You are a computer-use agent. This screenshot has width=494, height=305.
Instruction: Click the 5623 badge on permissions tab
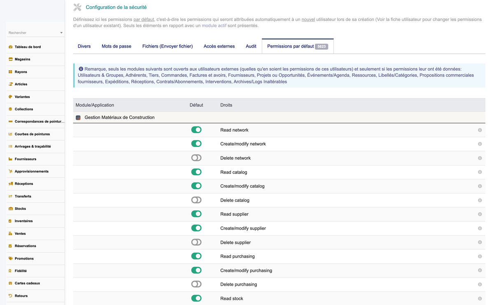click(x=322, y=46)
